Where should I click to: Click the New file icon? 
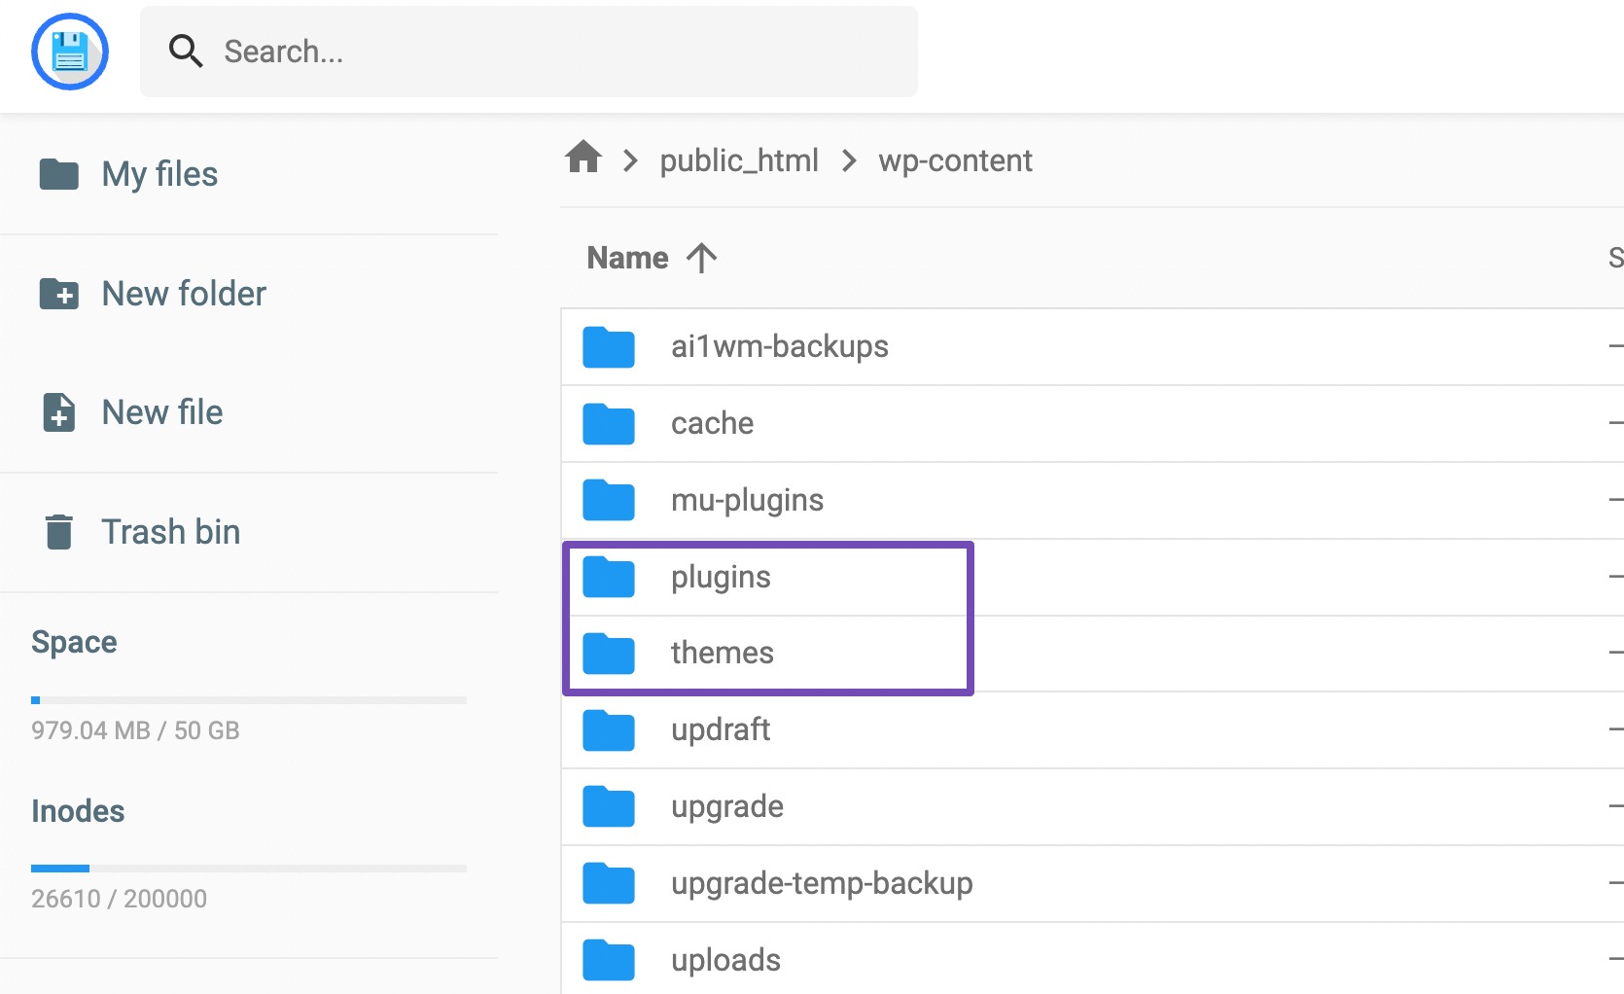[x=60, y=412]
